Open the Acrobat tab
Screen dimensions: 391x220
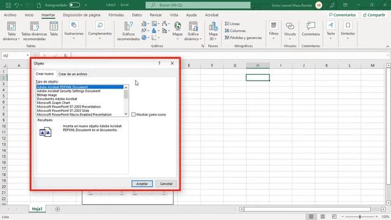click(x=212, y=15)
